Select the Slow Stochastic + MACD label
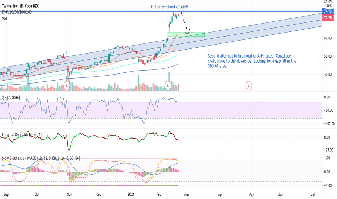This screenshot has width=337, height=199. pyautogui.click(x=41, y=158)
